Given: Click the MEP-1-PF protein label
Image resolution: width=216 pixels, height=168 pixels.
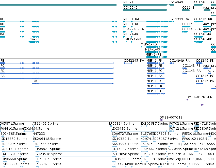Looking at the screenshot, I should [x=154, y=61].
